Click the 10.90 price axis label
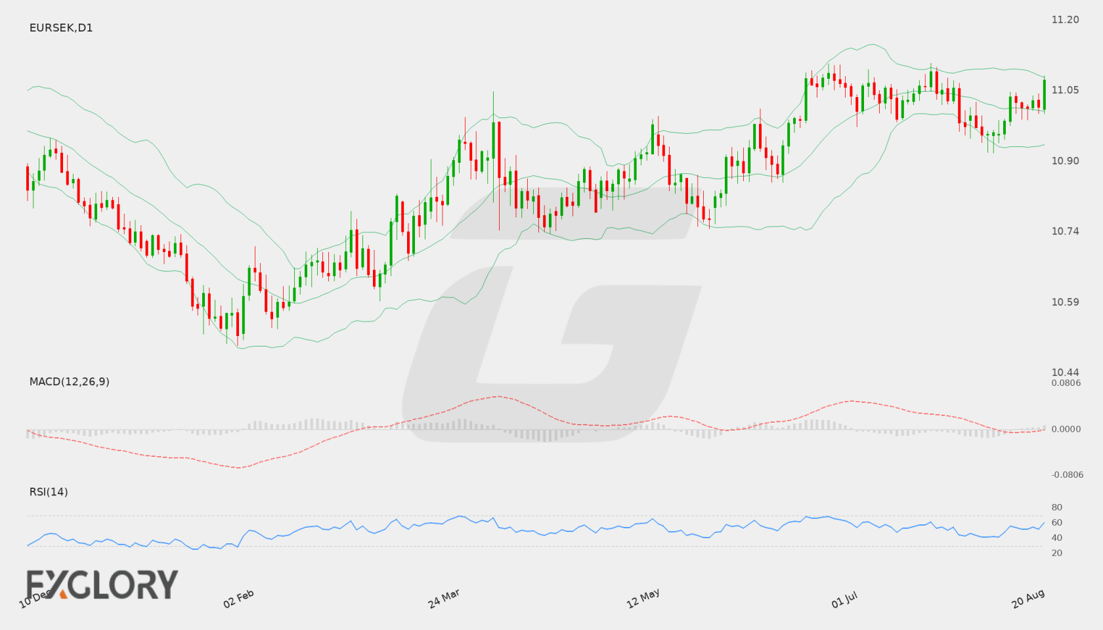Viewport: 1103px width, 630px height. 1065,161
